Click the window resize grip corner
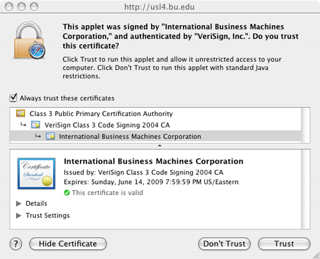 pos(316,255)
